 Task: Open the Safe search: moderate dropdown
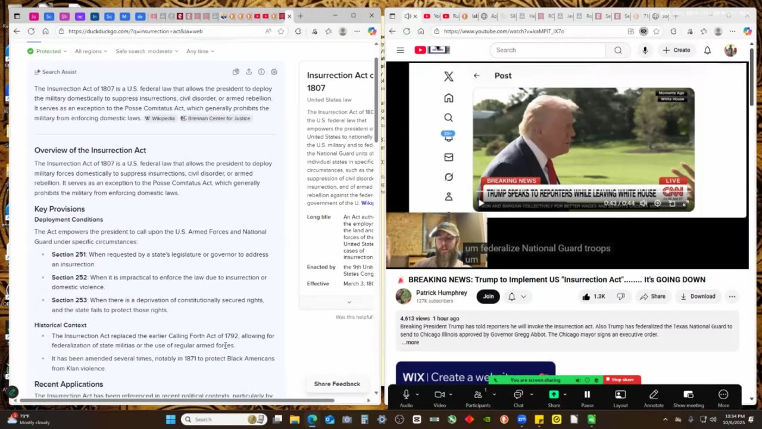tap(146, 51)
